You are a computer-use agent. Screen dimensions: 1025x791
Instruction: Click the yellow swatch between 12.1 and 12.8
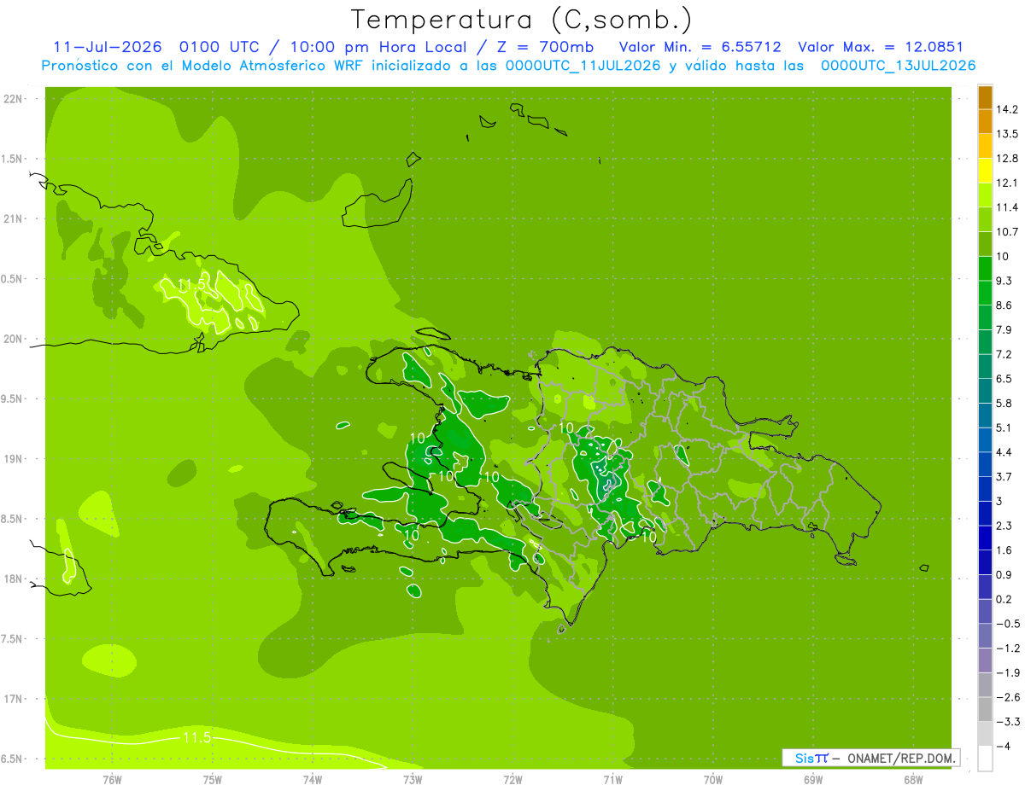[985, 171]
